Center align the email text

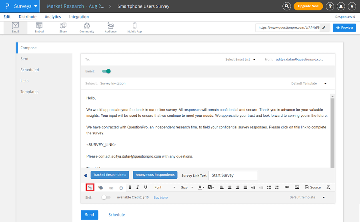tap(230, 187)
